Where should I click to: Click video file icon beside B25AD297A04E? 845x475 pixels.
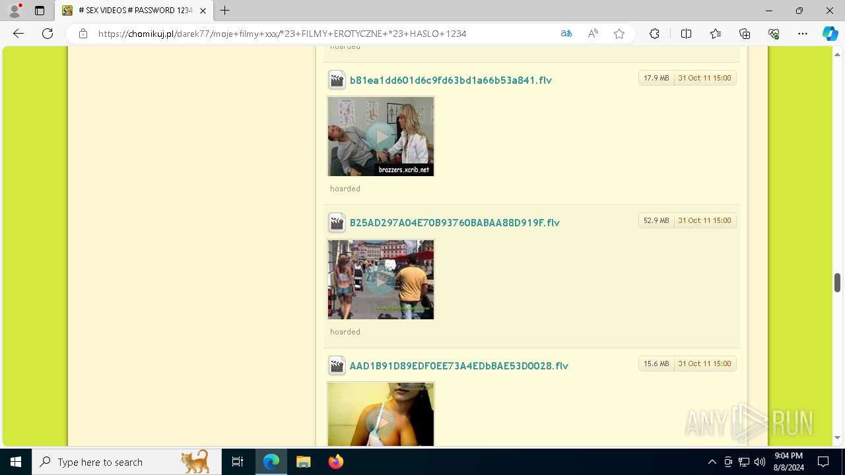[x=337, y=223]
